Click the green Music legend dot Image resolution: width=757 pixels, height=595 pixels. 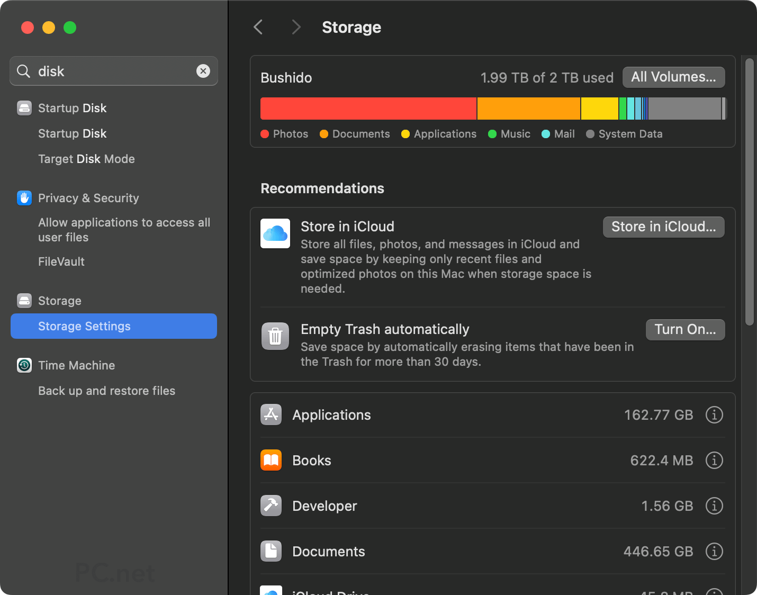(492, 134)
